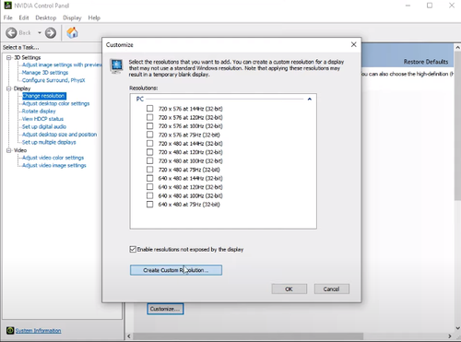Select Rotate display

(x=39, y=112)
